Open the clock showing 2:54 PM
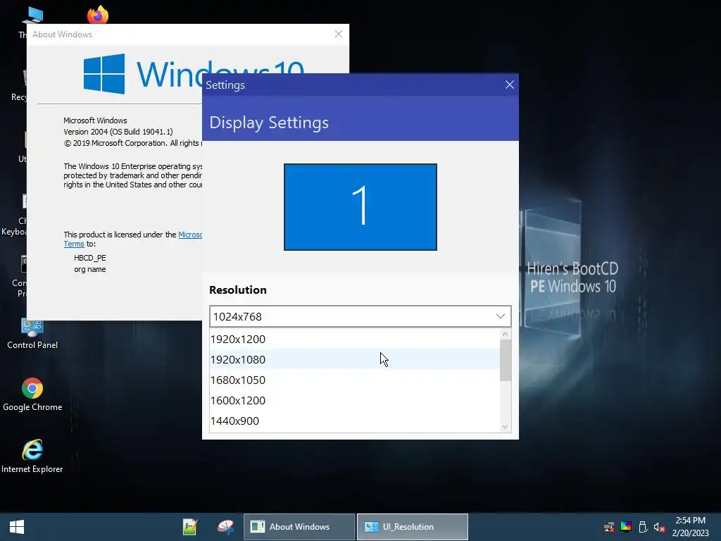 pyautogui.click(x=690, y=527)
